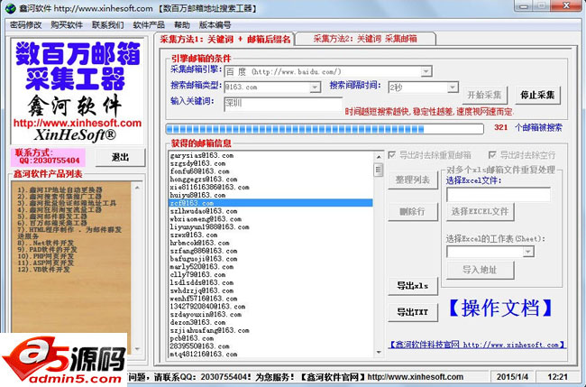Click the 12:21 time in status bar
Screen dimensions: 586x387
click(x=557, y=377)
